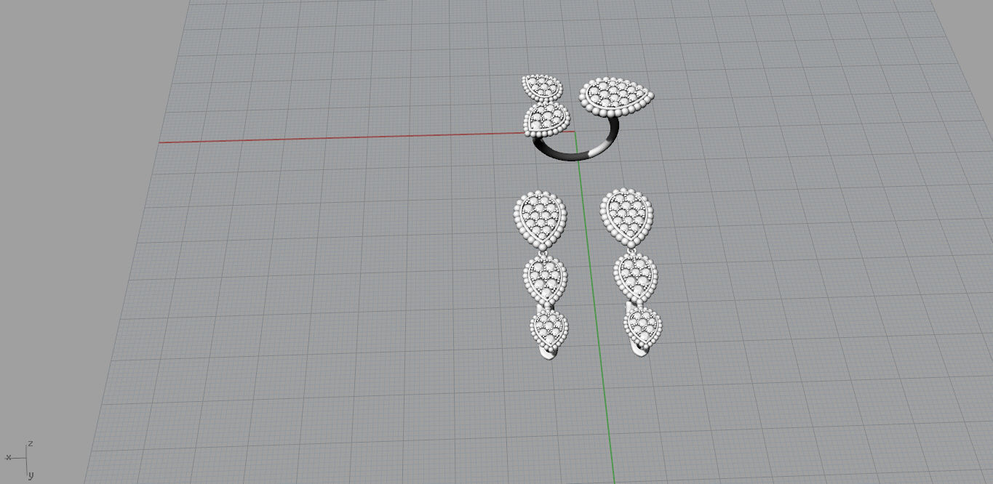Select the ring's large right teardrop cluster
Viewport: 993px width, 484px height.
coord(615,97)
